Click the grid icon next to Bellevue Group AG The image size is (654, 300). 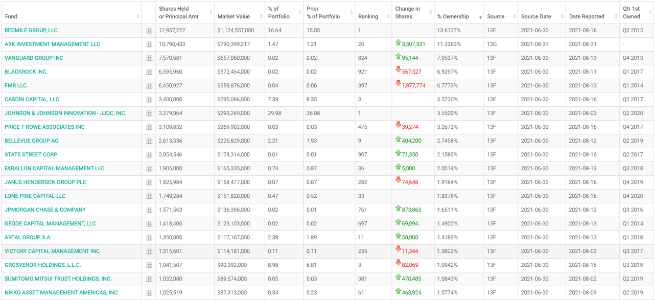point(149,141)
